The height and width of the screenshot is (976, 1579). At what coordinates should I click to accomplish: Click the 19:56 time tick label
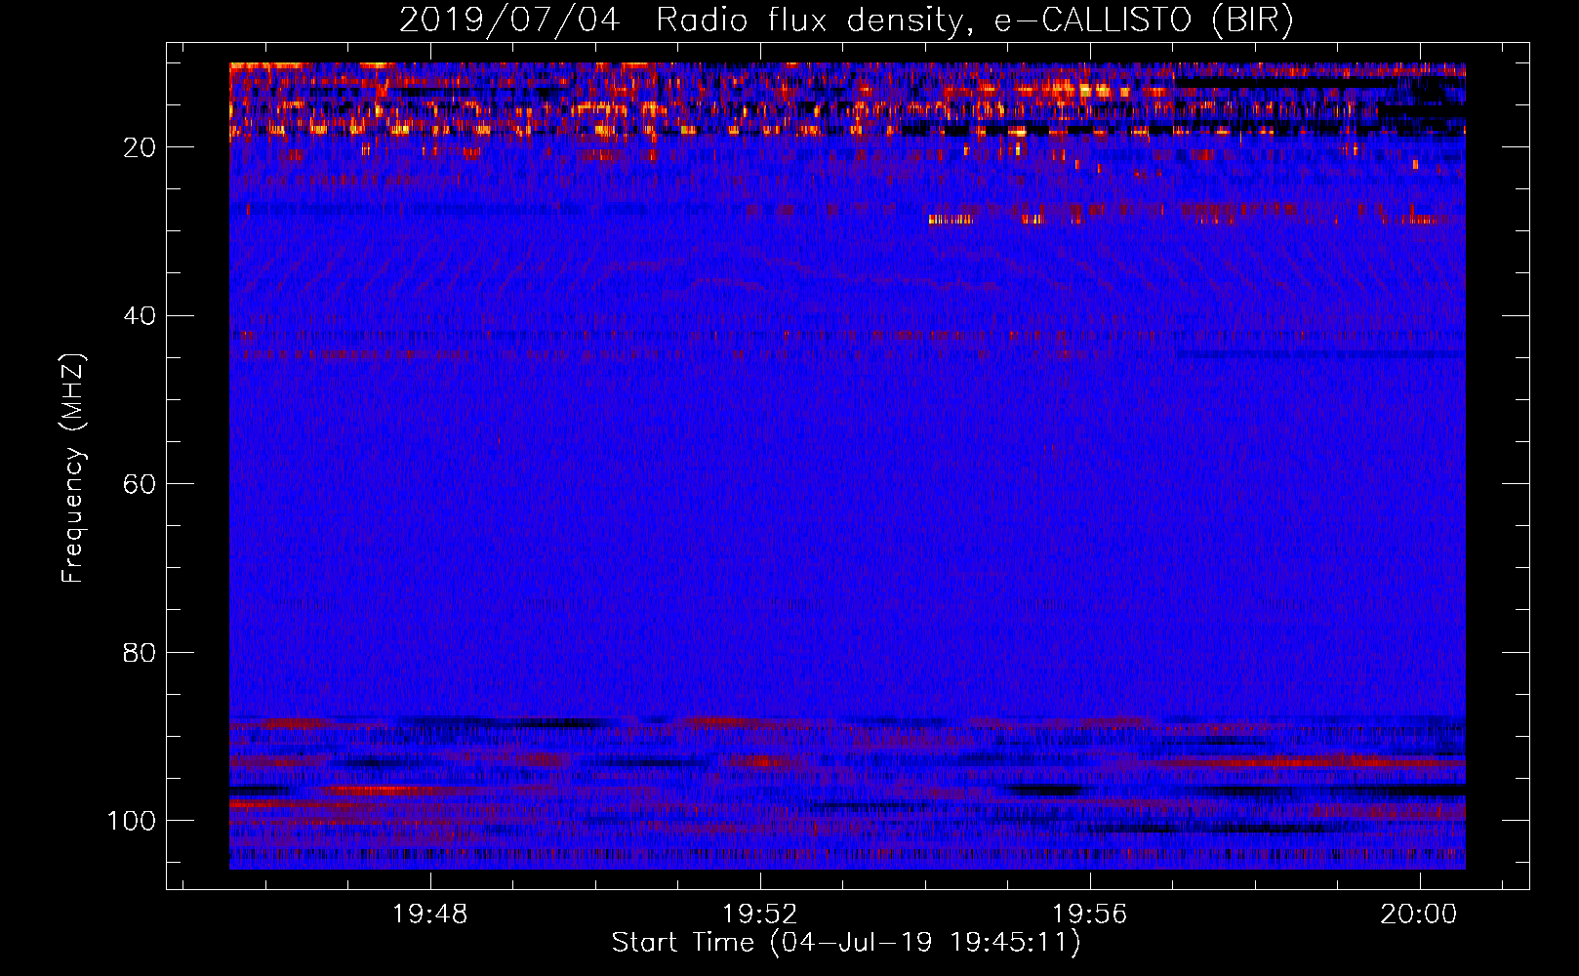pyautogui.click(x=1089, y=914)
